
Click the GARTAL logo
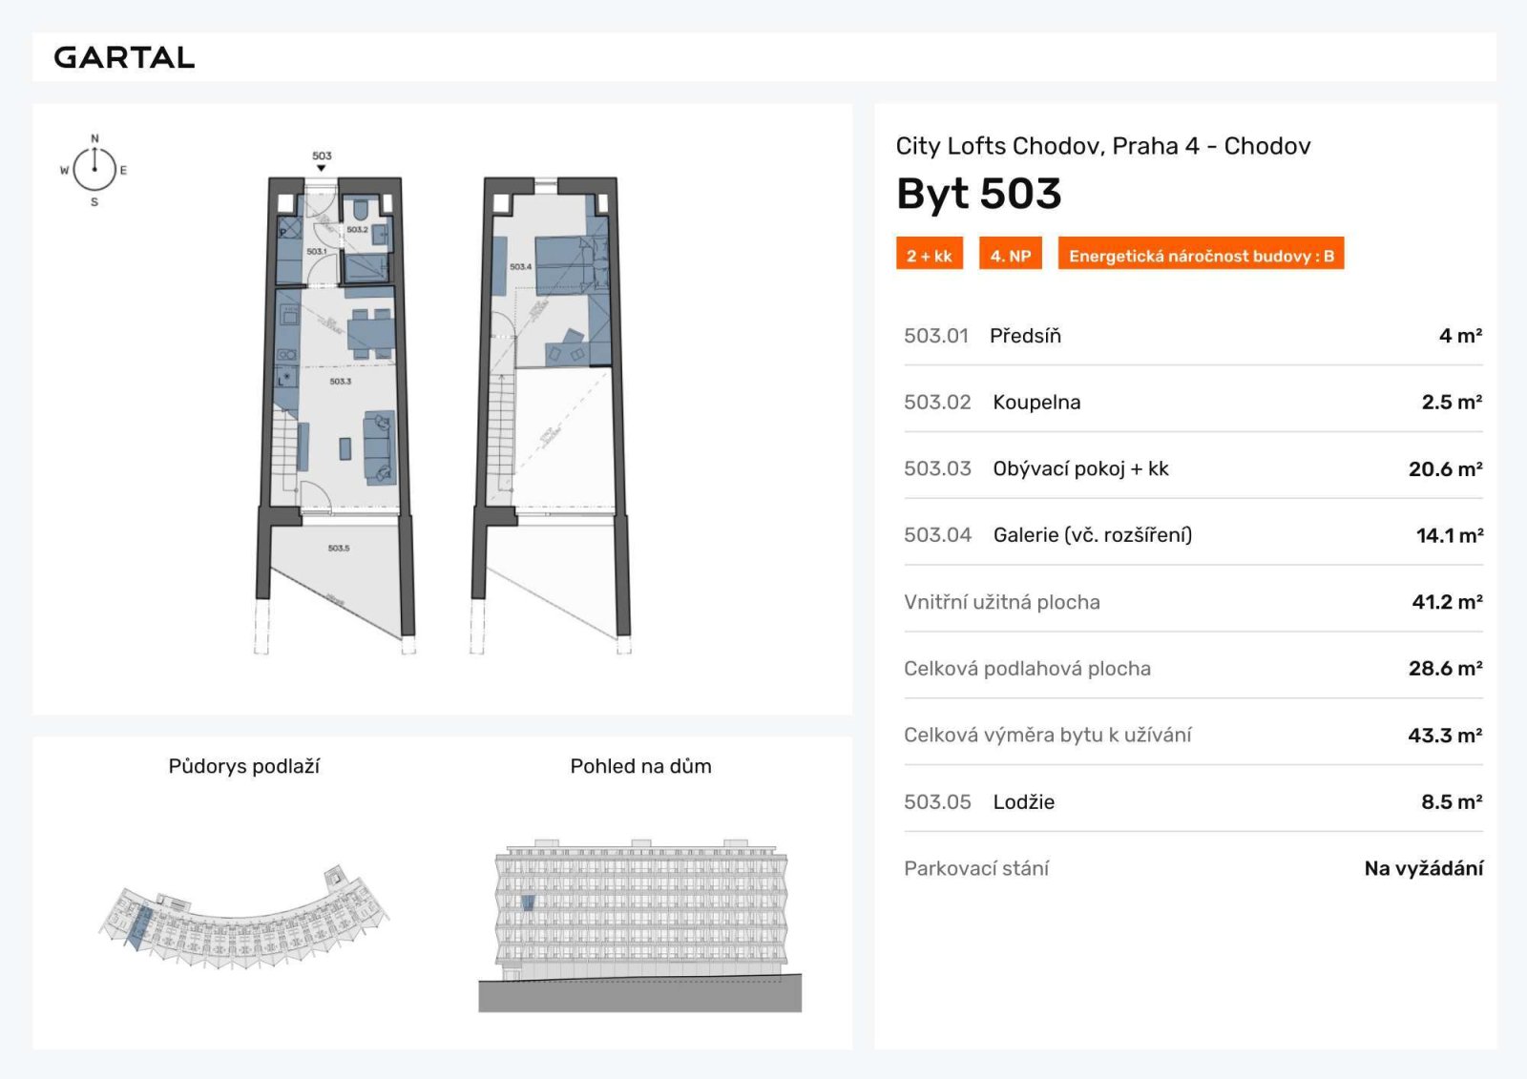tap(124, 57)
